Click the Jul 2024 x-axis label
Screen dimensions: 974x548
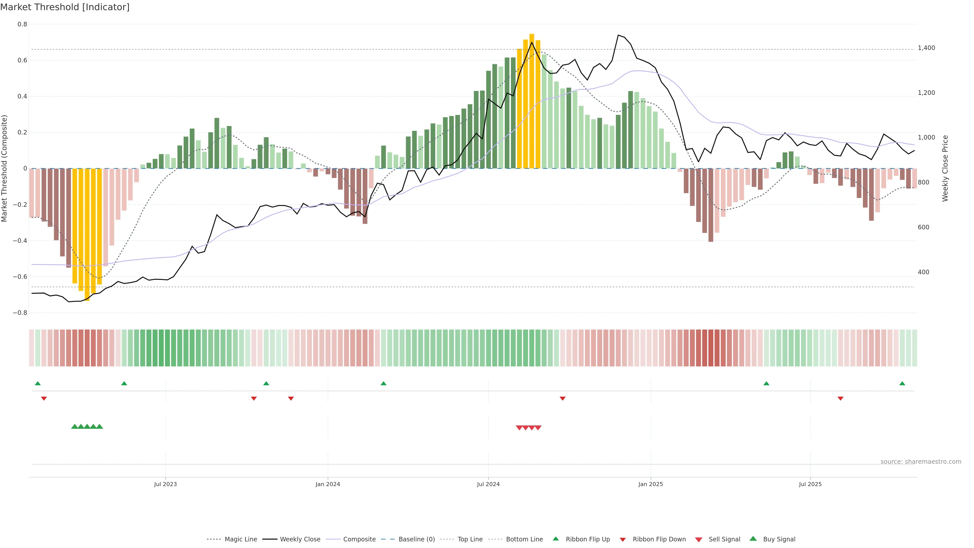click(x=488, y=484)
